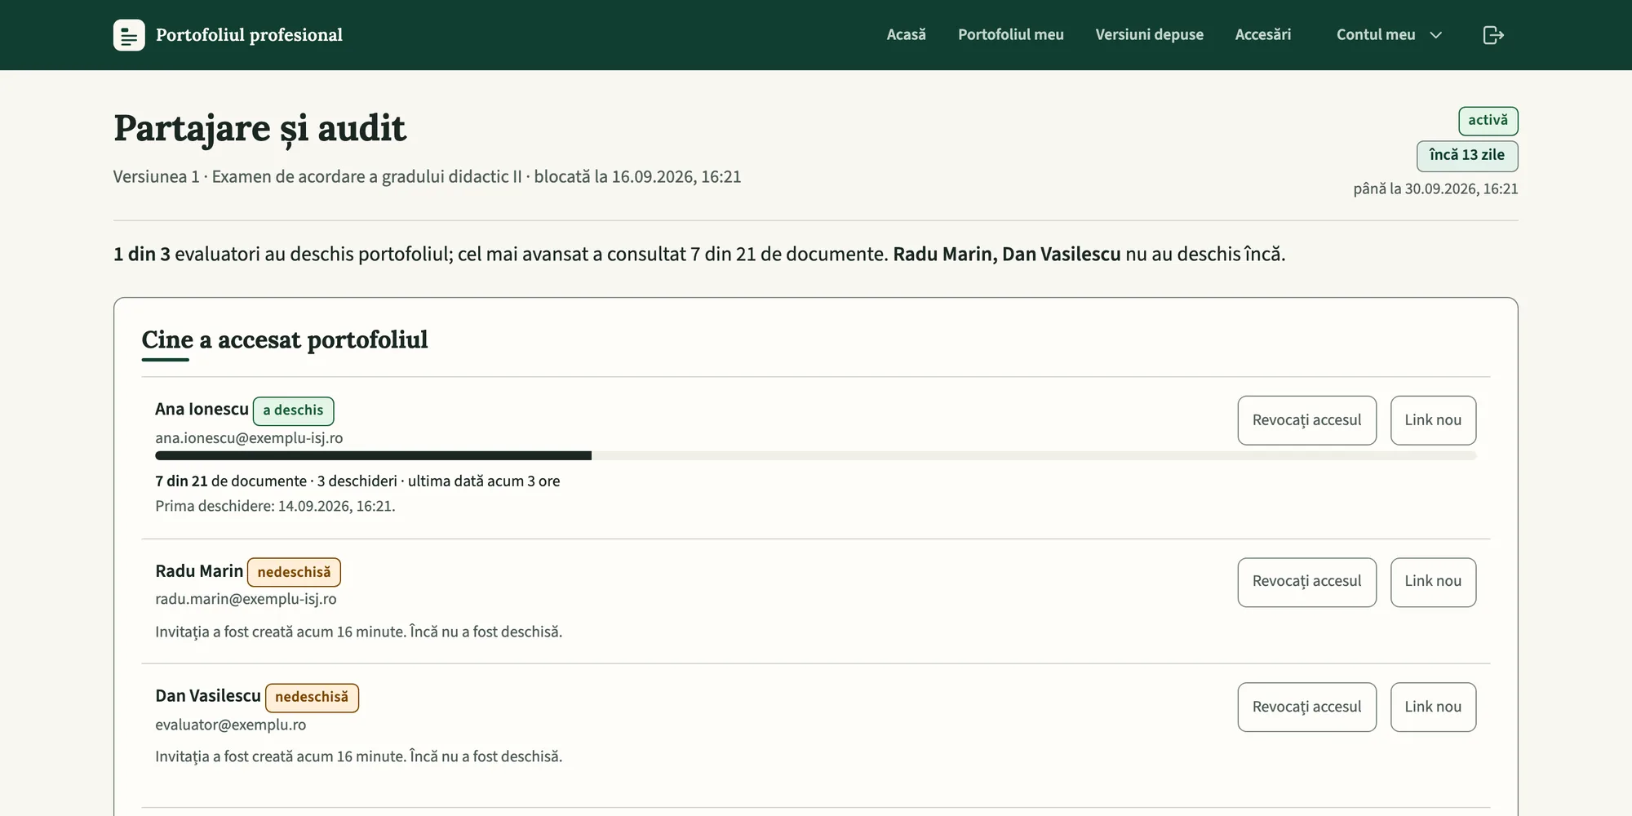Click the logout icon in the header
Viewport: 1632px width, 816px height.
tap(1492, 35)
